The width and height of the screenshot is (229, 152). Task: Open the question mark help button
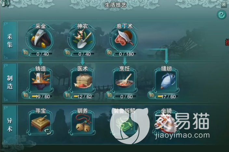[222, 15]
